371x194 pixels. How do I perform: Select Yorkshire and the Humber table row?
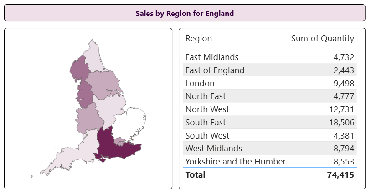tap(270, 161)
